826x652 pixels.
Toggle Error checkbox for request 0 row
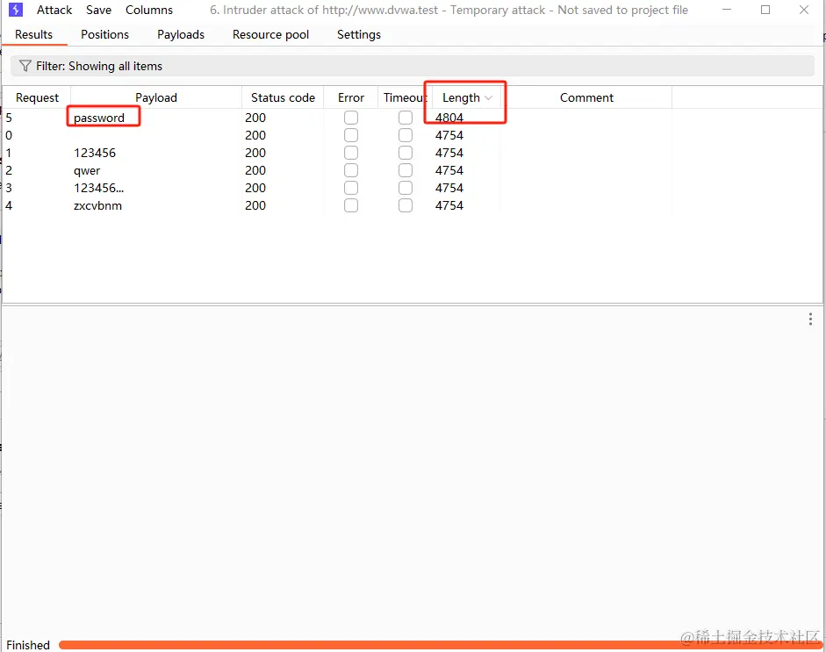pyautogui.click(x=351, y=135)
